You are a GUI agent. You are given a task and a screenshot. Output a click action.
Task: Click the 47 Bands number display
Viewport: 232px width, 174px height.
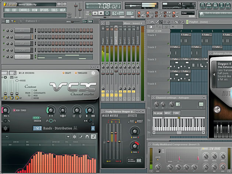(37, 128)
